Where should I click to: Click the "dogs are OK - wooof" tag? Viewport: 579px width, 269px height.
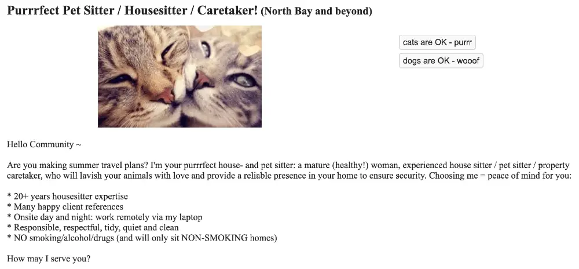point(441,61)
